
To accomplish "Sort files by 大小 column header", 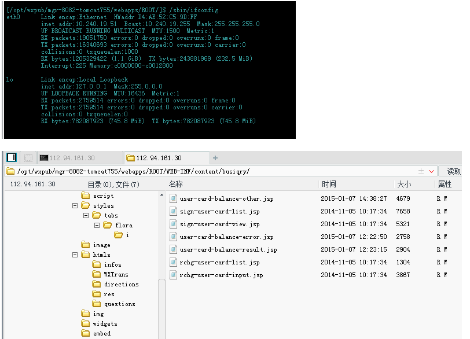I will [x=404, y=184].
